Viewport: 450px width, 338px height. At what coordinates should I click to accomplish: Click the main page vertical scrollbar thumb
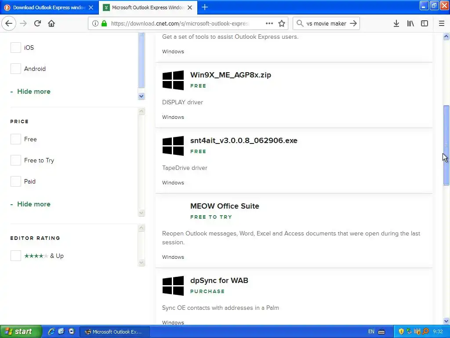[x=446, y=145]
